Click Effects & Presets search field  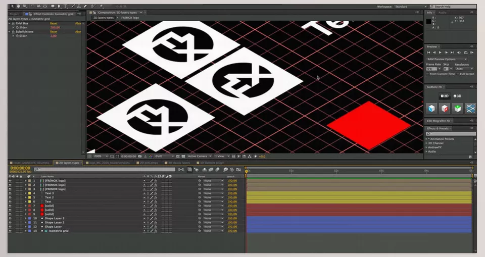[451, 134]
